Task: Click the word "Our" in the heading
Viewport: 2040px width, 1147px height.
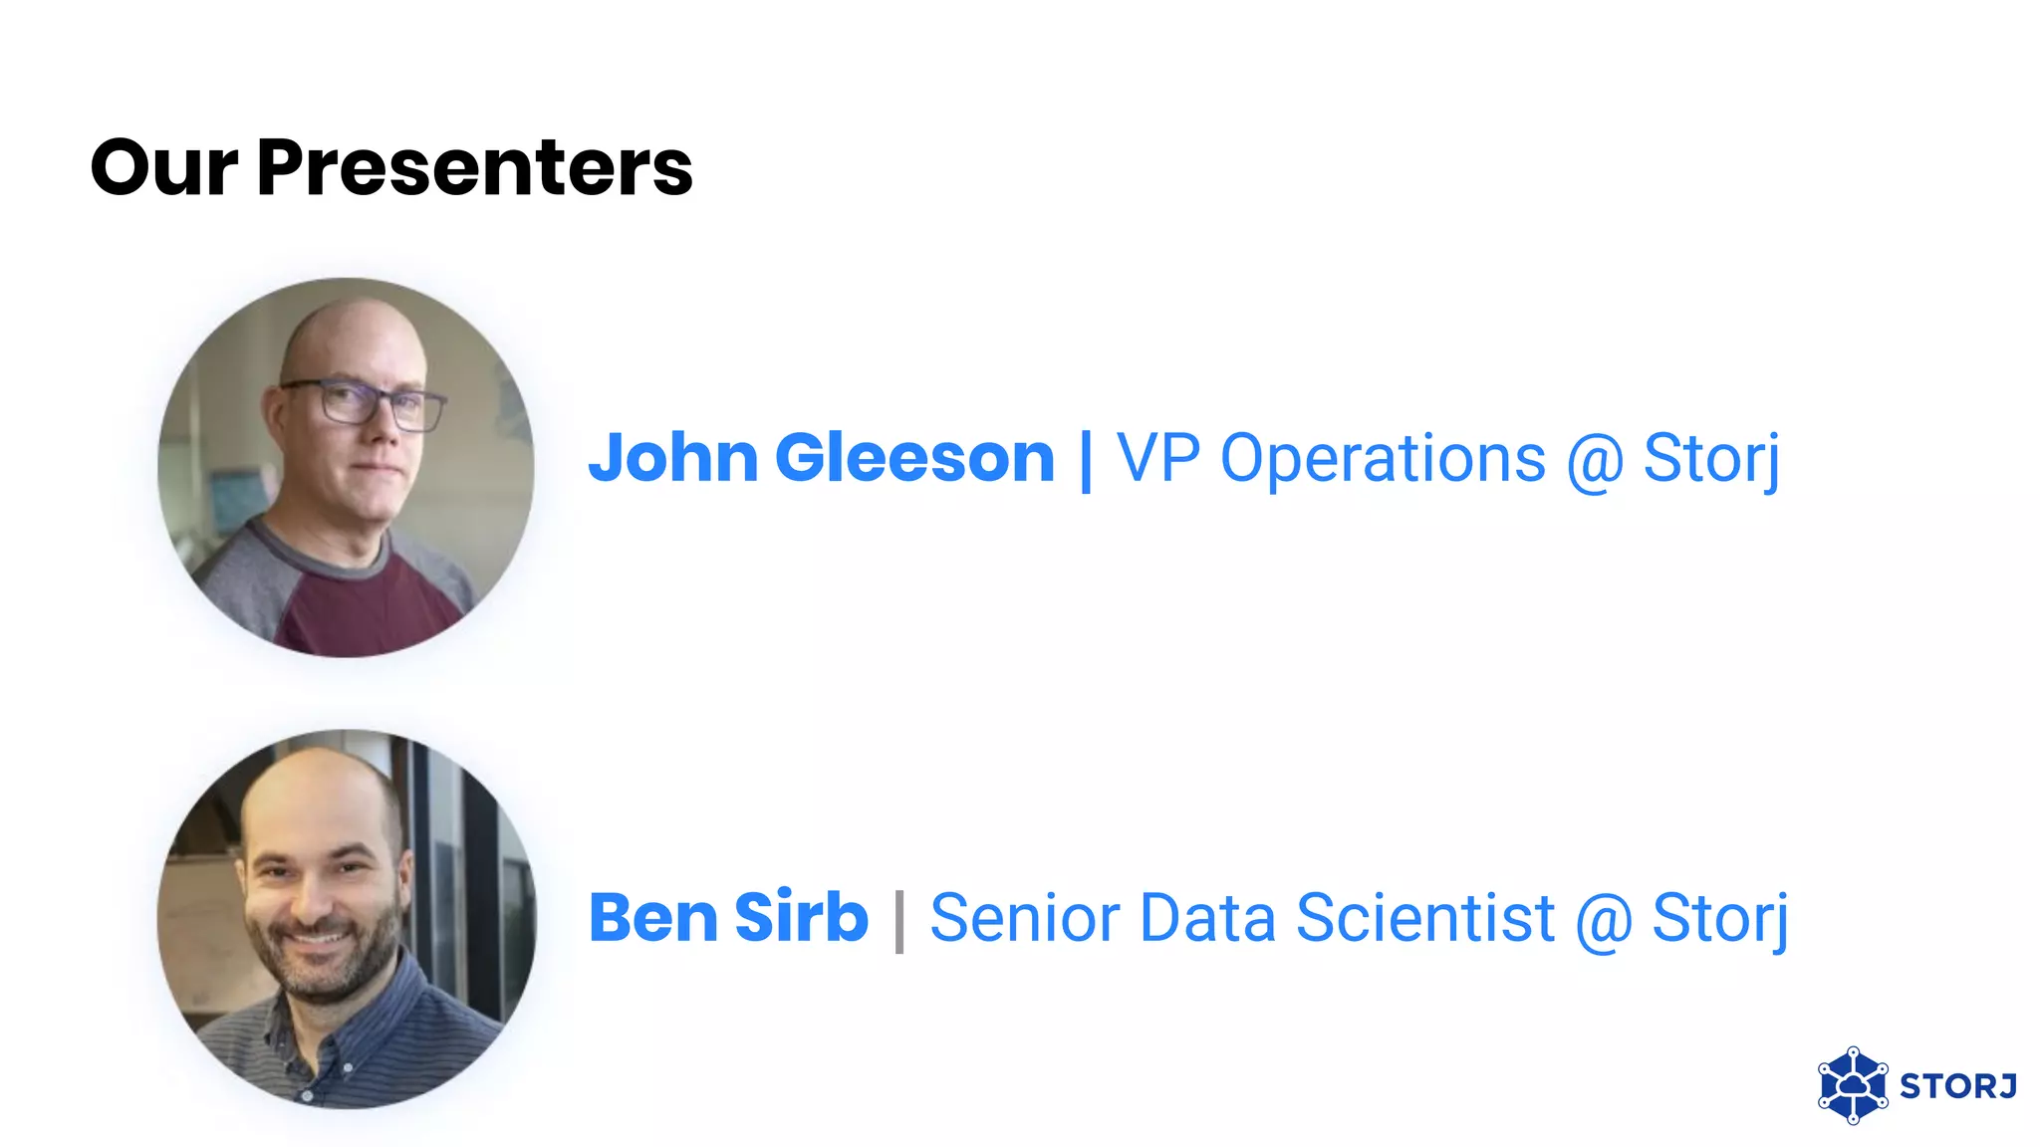Action: [164, 167]
